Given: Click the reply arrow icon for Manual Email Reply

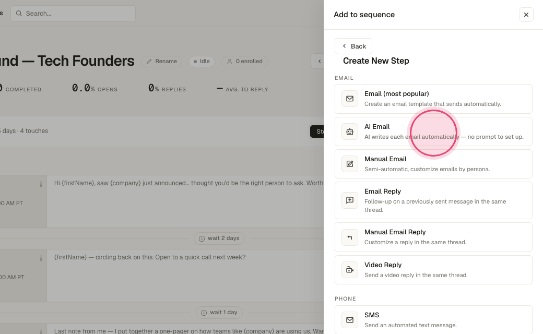Looking at the screenshot, I should pos(350,237).
